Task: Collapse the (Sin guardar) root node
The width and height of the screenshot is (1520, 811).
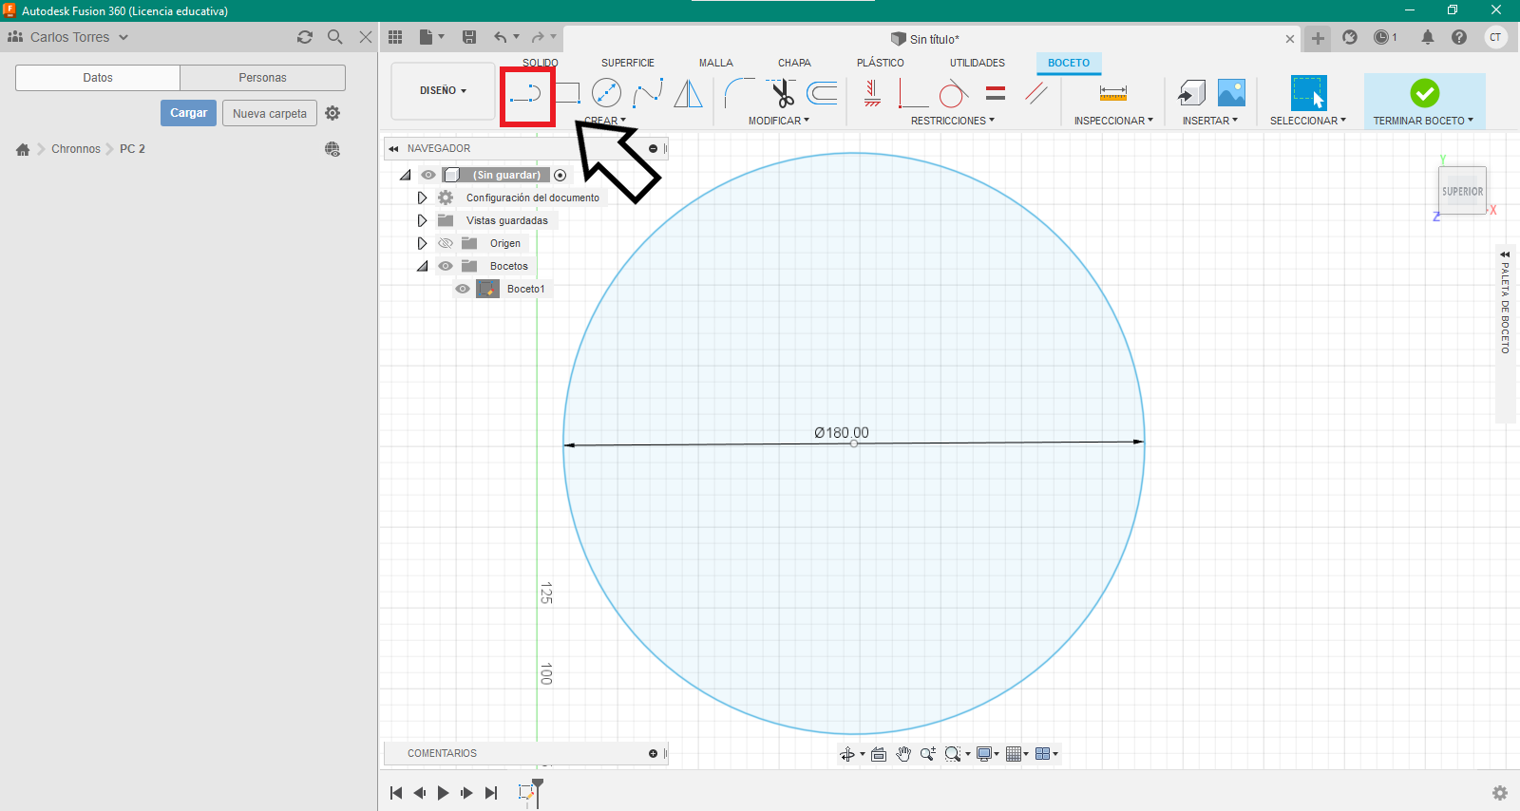Action: pyautogui.click(x=406, y=175)
